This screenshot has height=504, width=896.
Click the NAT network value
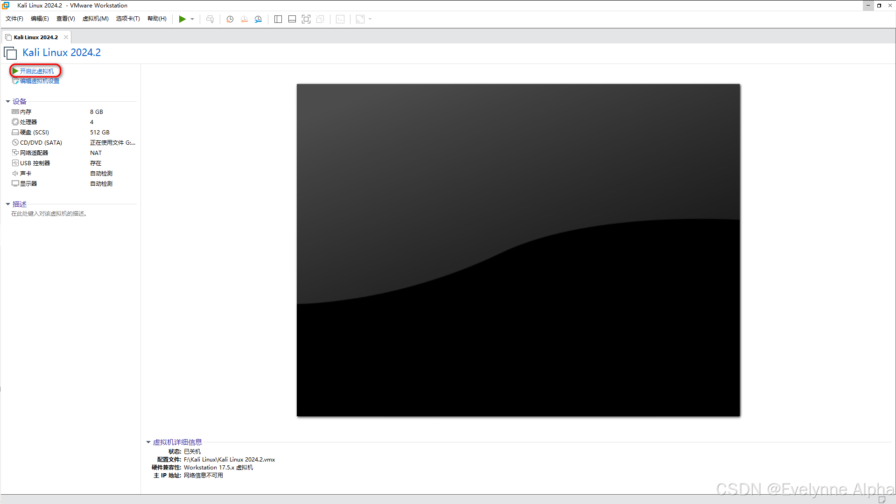96,153
